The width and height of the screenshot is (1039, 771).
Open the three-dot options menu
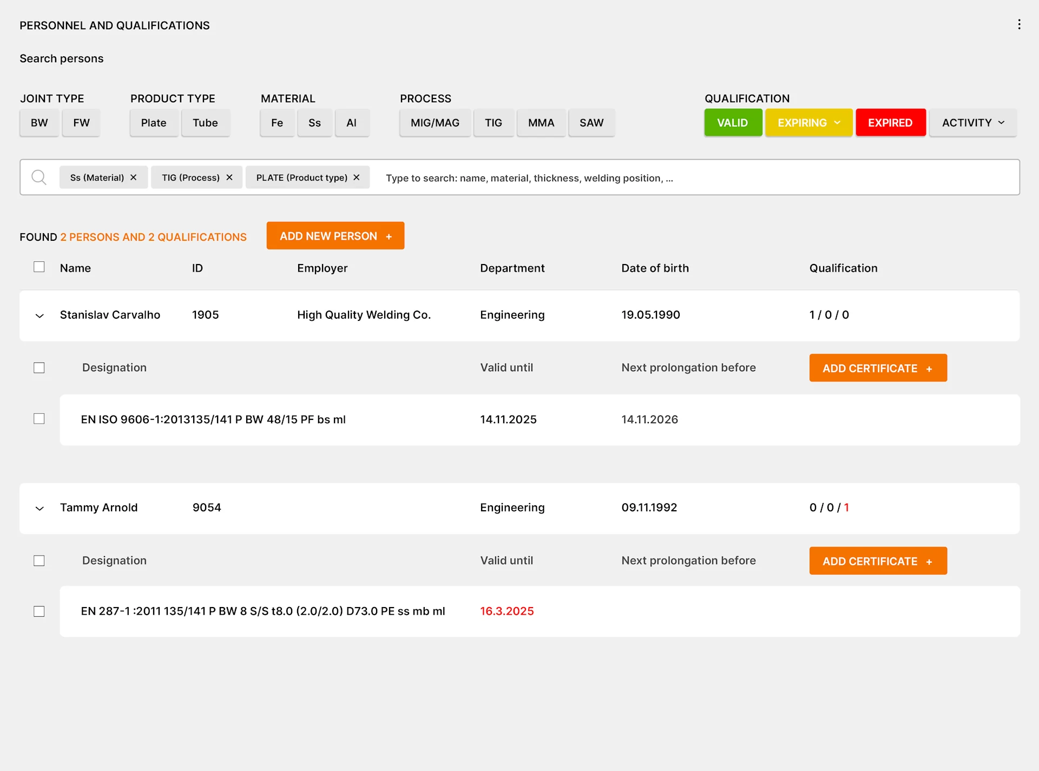pos(1019,24)
